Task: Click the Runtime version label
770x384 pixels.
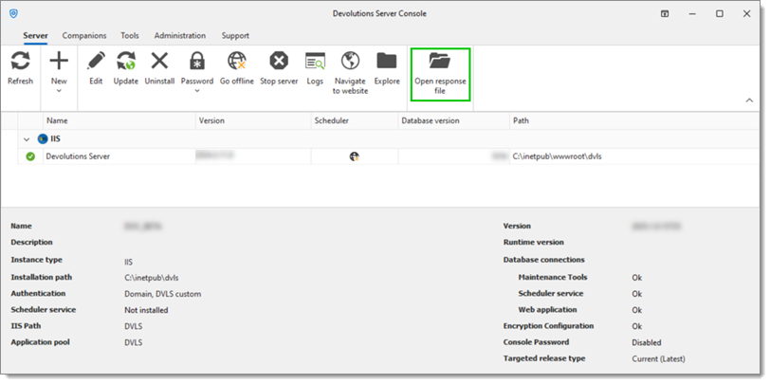Action: [x=533, y=242]
